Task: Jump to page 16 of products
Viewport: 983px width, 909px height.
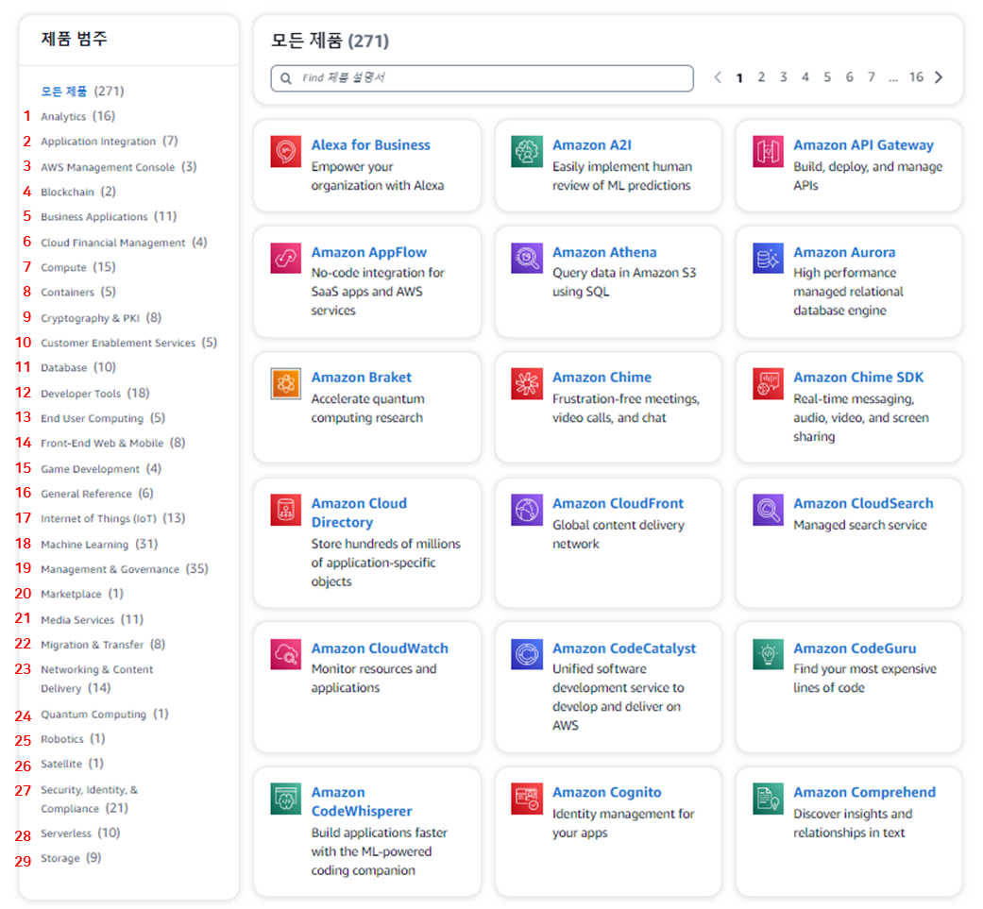Action: tap(916, 77)
